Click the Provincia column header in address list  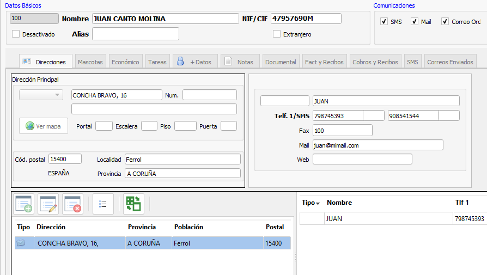click(142, 227)
